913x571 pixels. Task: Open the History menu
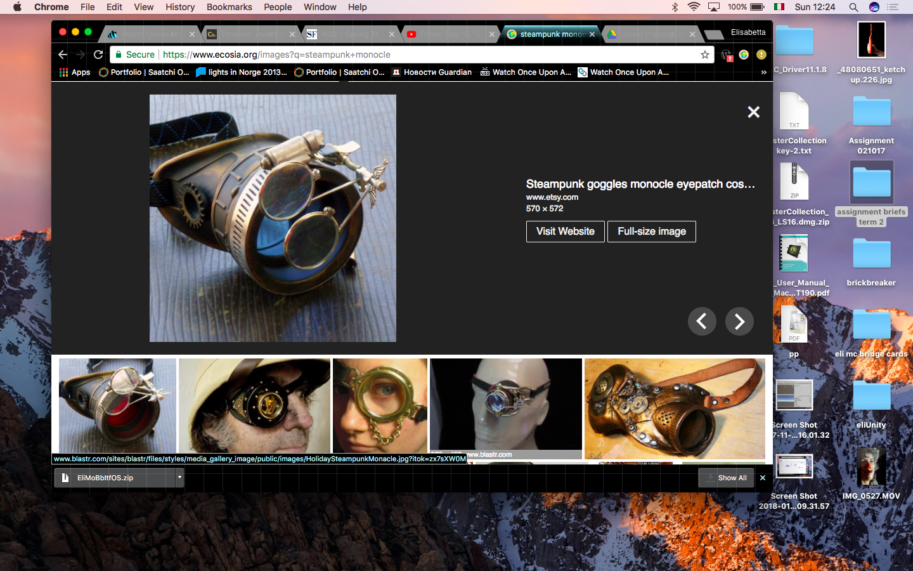tap(180, 7)
